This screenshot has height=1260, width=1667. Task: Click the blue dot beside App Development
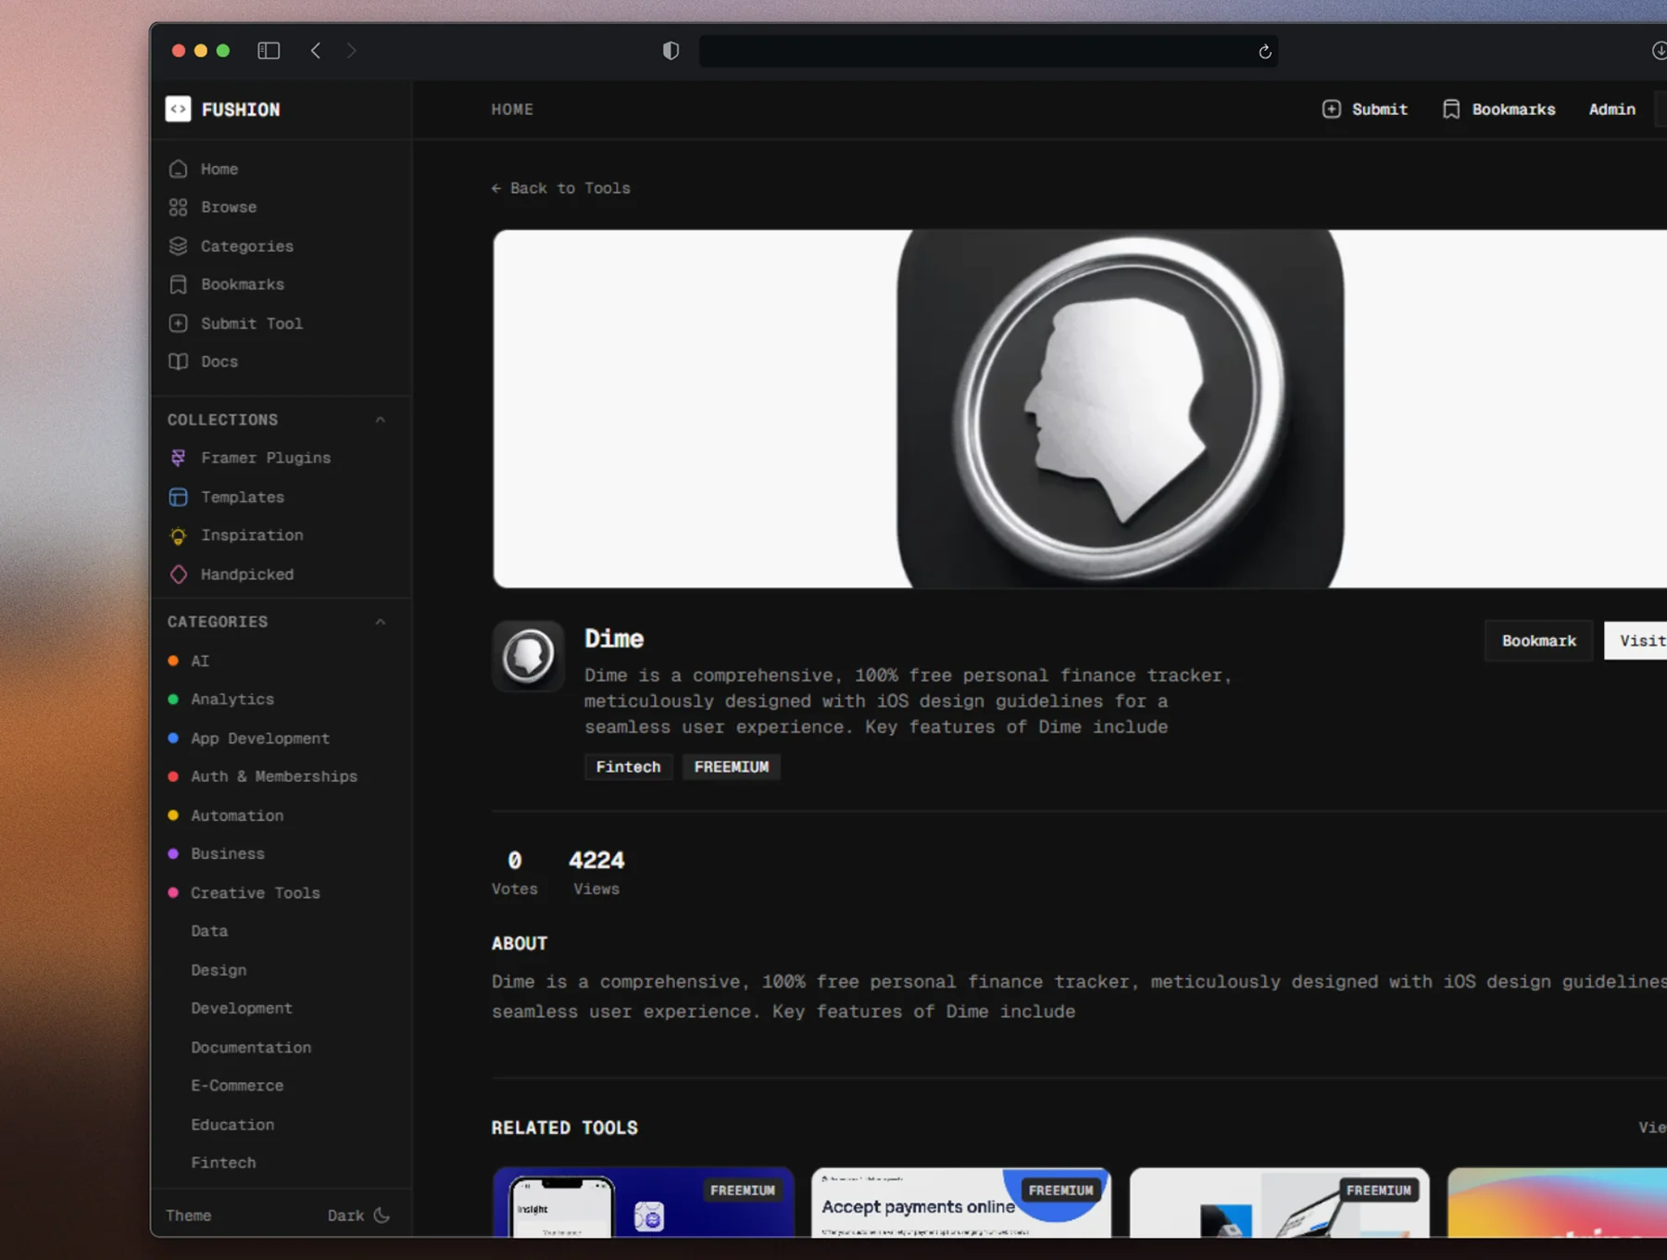(x=173, y=738)
